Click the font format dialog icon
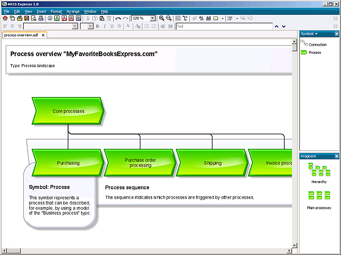The width and height of the screenshot is (341, 255). pyautogui.click(x=138, y=26)
